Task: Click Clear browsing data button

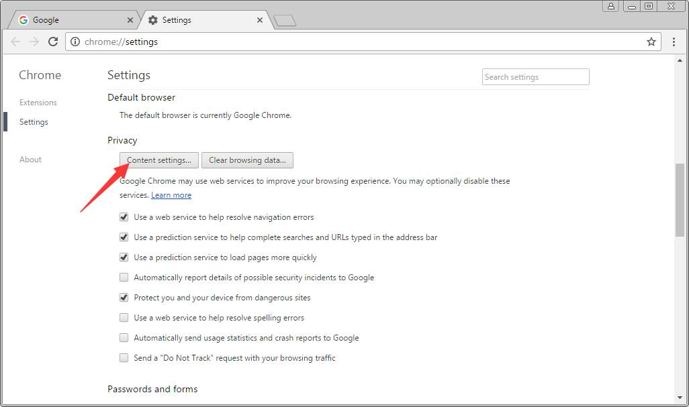Action: (247, 160)
